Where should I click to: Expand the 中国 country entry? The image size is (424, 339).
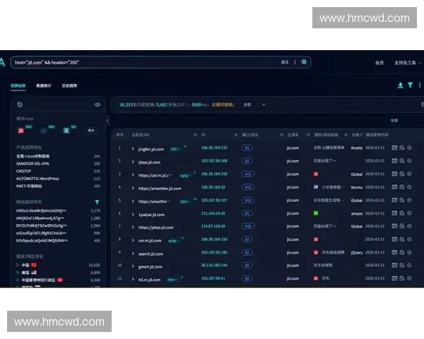(x=18, y=265)
